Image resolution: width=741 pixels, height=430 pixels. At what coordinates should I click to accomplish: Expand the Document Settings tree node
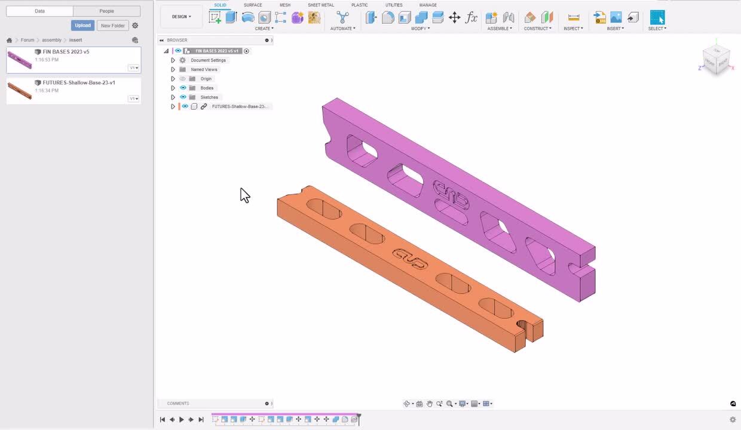point(173,60)
